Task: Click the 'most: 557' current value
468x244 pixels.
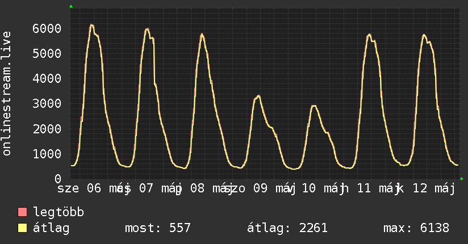Action: [158, 228]
